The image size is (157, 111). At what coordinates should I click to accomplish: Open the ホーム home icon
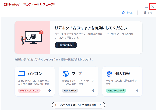pyautogui.click(x=123, y=13)
